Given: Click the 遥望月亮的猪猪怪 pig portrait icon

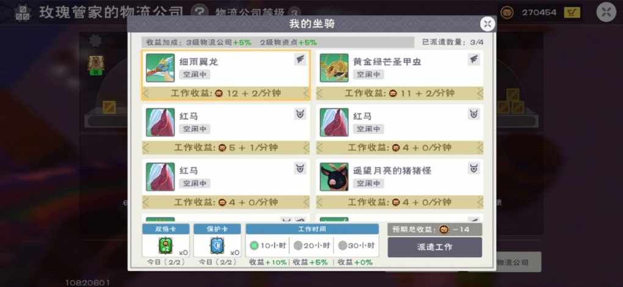Looking at the screenshot, I should coord(334,177).
